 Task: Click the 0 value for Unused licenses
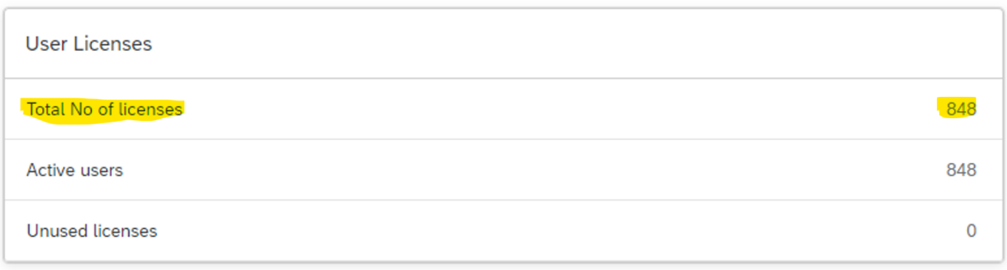pyautogui.click(x=971, y=231)
